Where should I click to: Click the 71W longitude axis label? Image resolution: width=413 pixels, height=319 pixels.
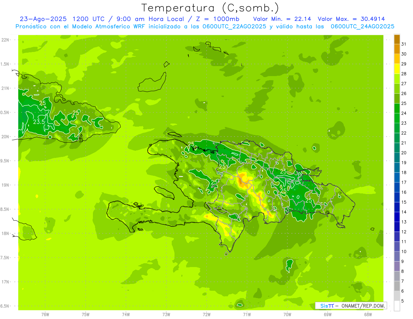pos(247,315)
